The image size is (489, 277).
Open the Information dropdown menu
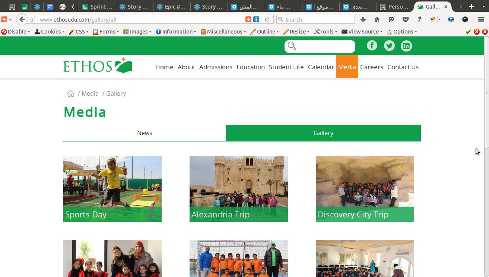click(176, 32)
